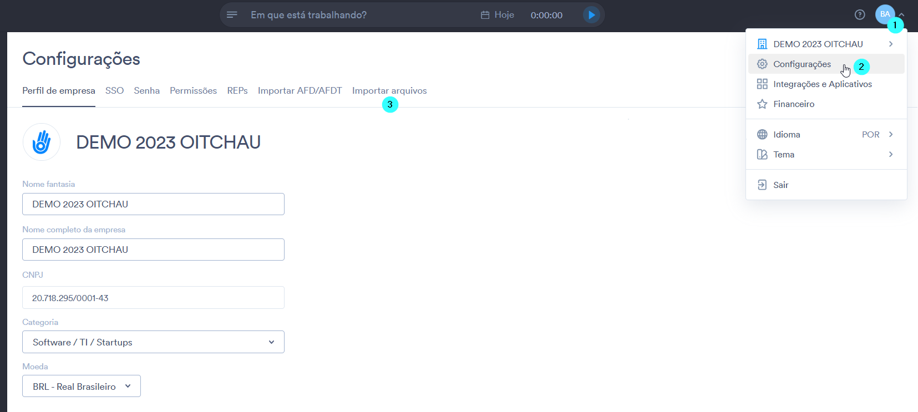Click the BA user avatar

[885, 14]
